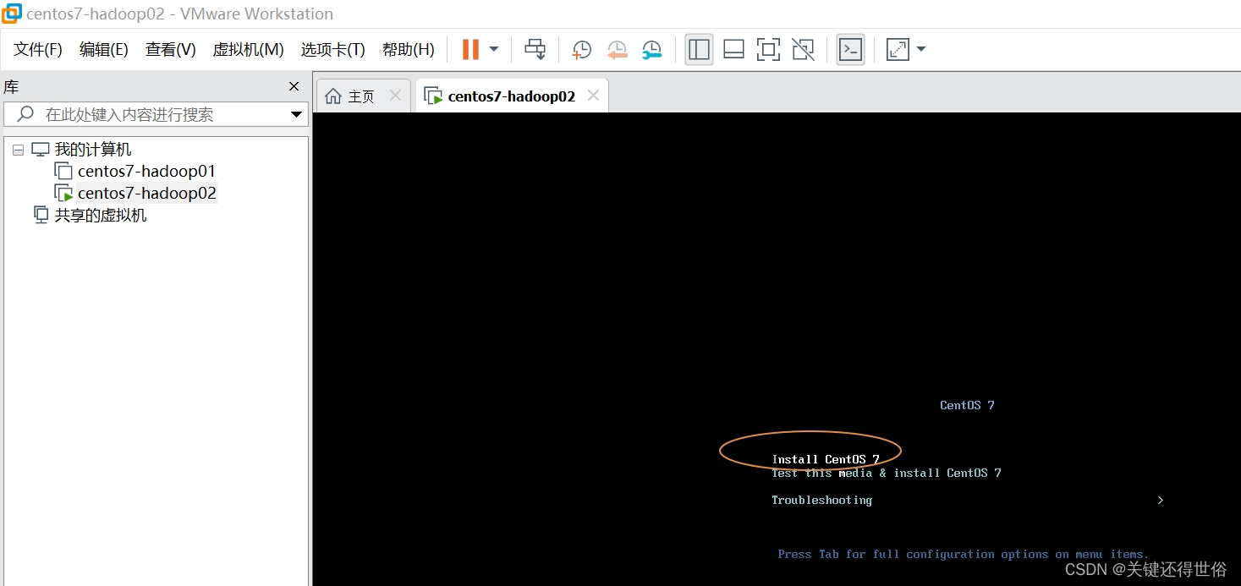Viewport: 1241px width, 586px height.
Task: Click the VM icon beside centos7-hadoop01
Action: pos(63,172)
